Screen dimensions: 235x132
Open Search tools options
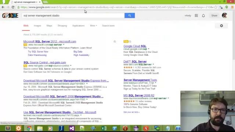pos(108,26)
